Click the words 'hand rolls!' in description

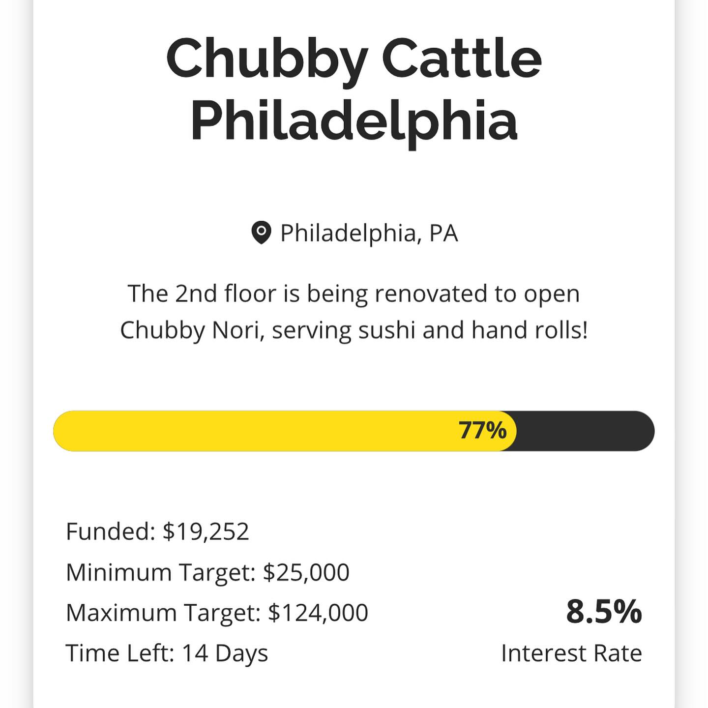tap(530, 330)
